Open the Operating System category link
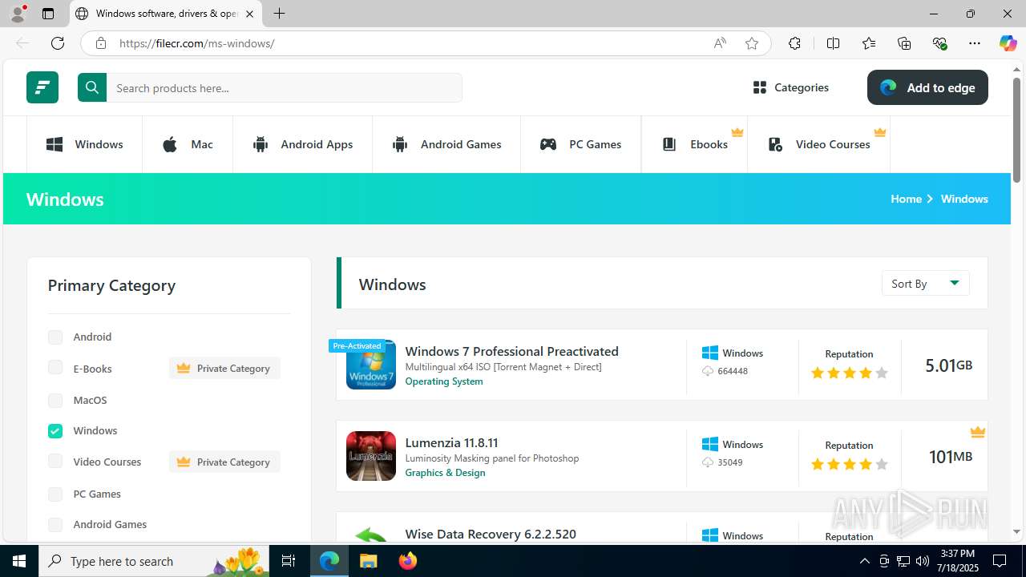 click(x=444, y=381)
